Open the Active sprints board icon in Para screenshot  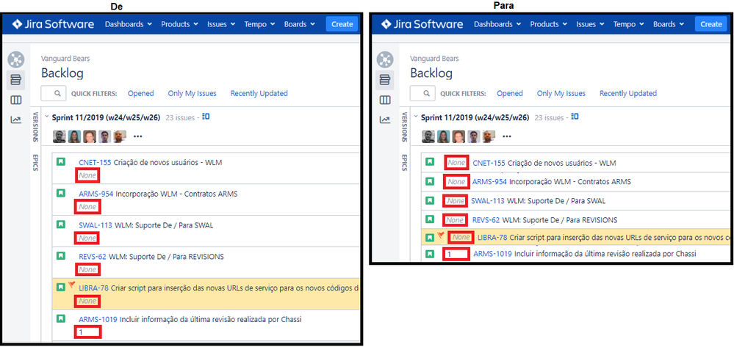(385, 100)
